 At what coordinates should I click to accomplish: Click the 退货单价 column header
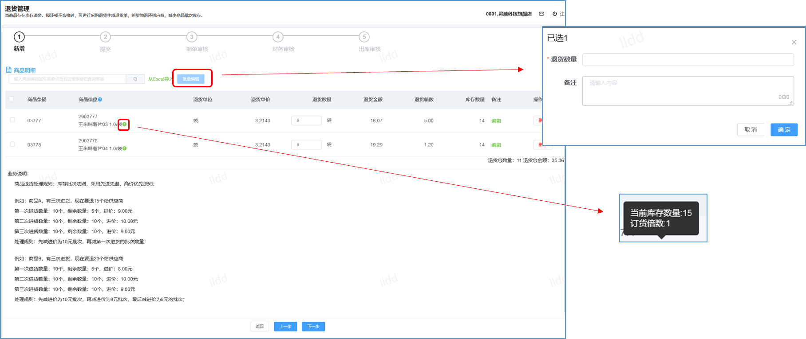point(261,100)
